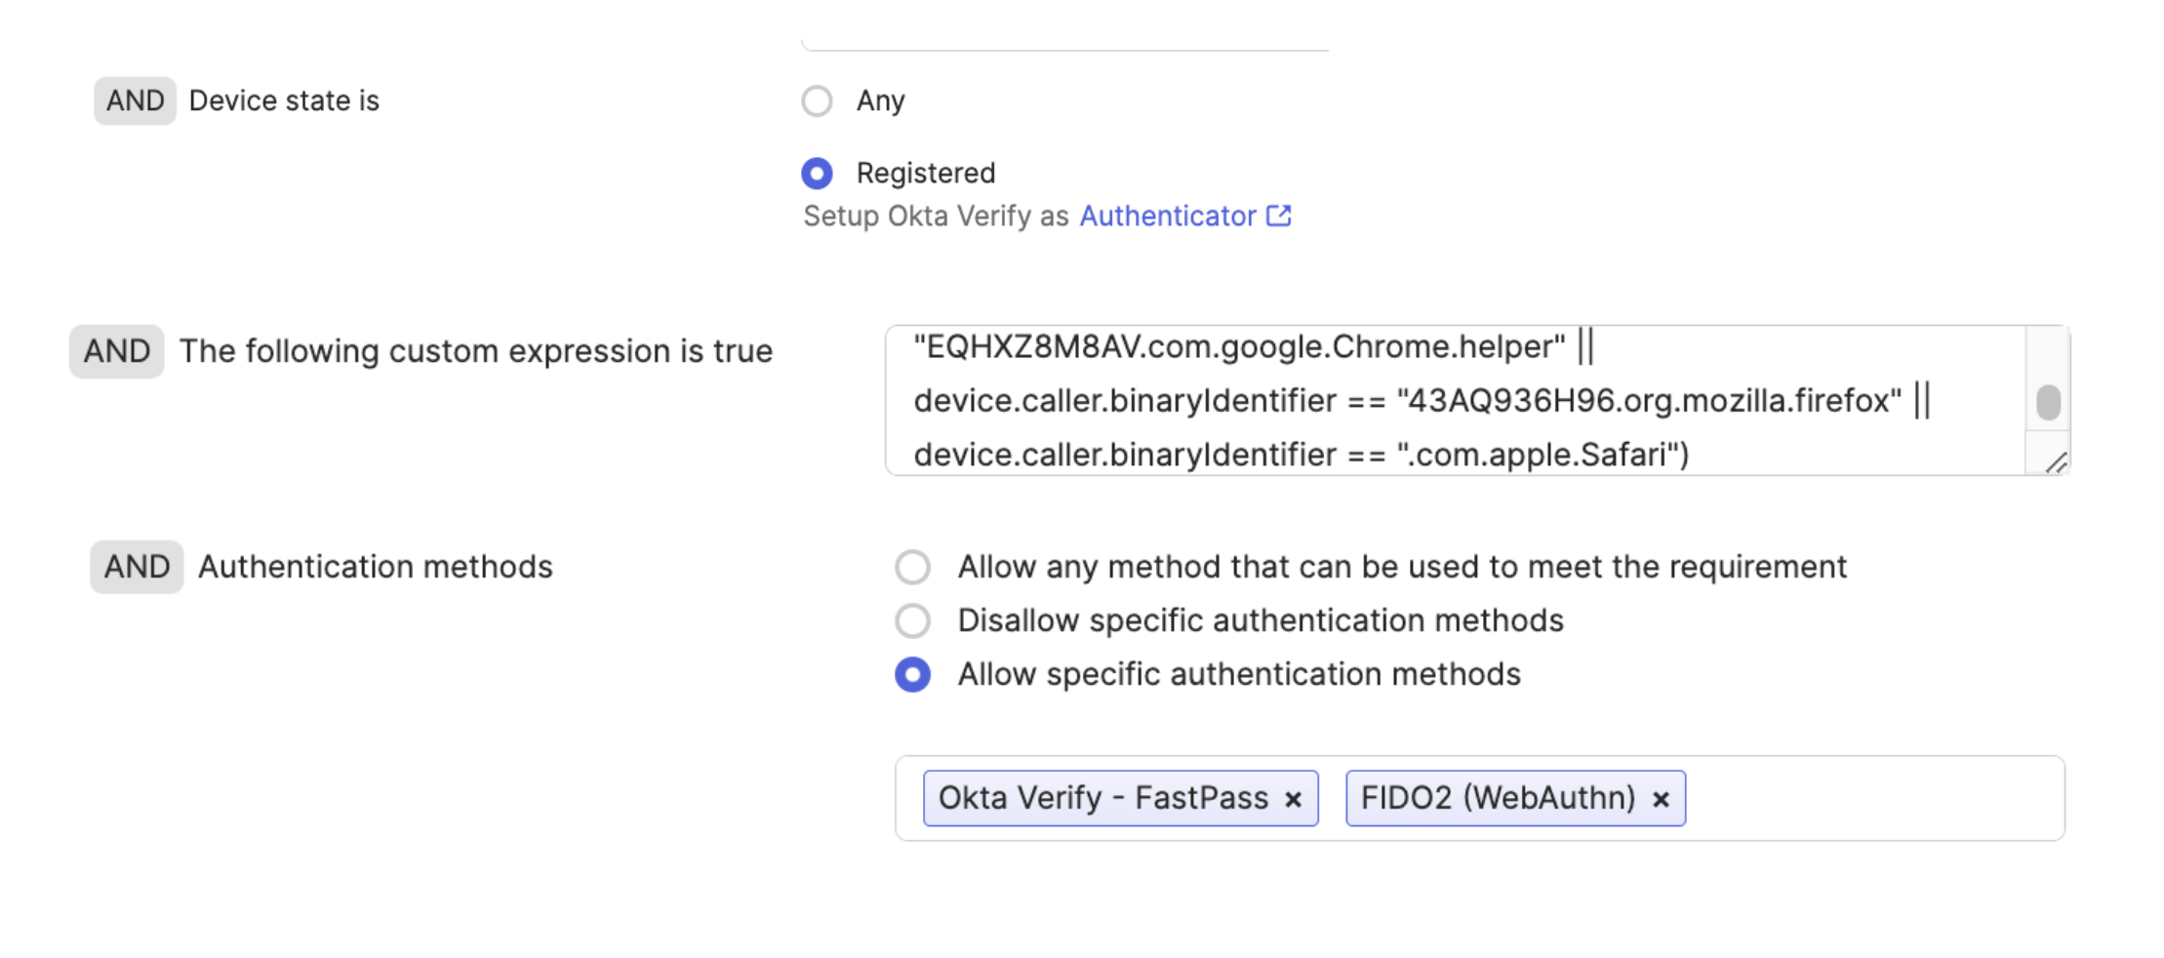The width and height of the screenshot is (2164, 958).
Task: Remove the FIDO2 (WebAuthn) tag
Action: click(1661, 799)
